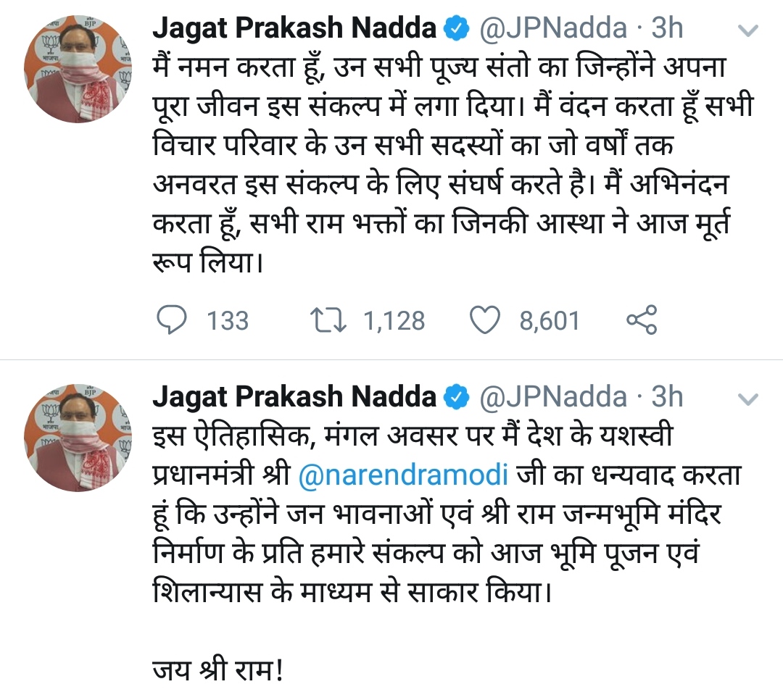This screenshot has width=783, height=692.
Task: View the 1,128 retweets count
Action: click(x=394, y=321)
